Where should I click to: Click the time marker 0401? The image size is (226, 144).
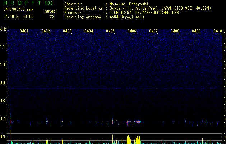point(24,31)
